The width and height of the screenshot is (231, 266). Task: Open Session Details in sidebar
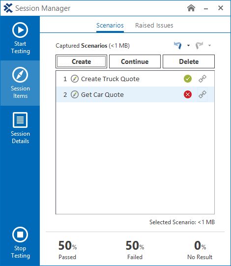tap(20, 128)
